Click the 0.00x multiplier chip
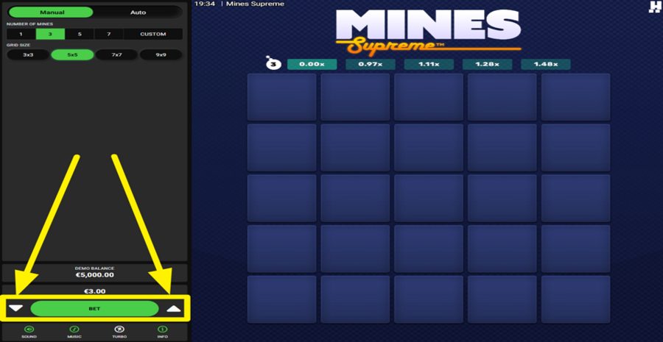The width and height of the screenshot is (663, 342). point(312,64)
